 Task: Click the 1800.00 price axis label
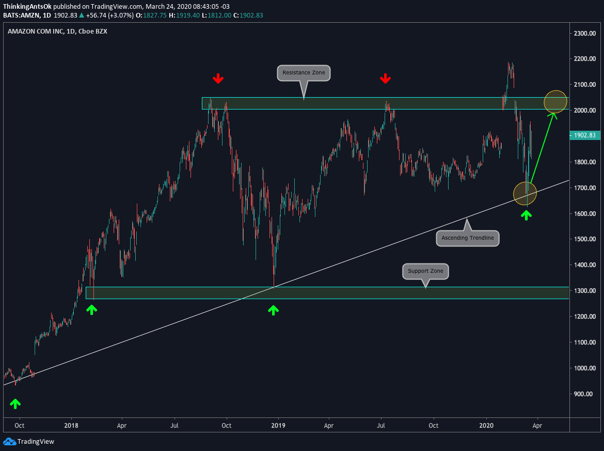(585, 162)
